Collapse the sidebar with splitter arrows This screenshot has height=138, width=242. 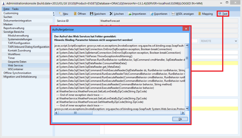(x=54, y=14)
